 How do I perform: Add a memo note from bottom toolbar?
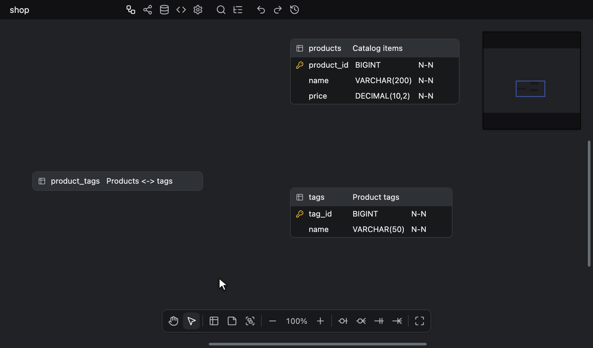(232, 321)
